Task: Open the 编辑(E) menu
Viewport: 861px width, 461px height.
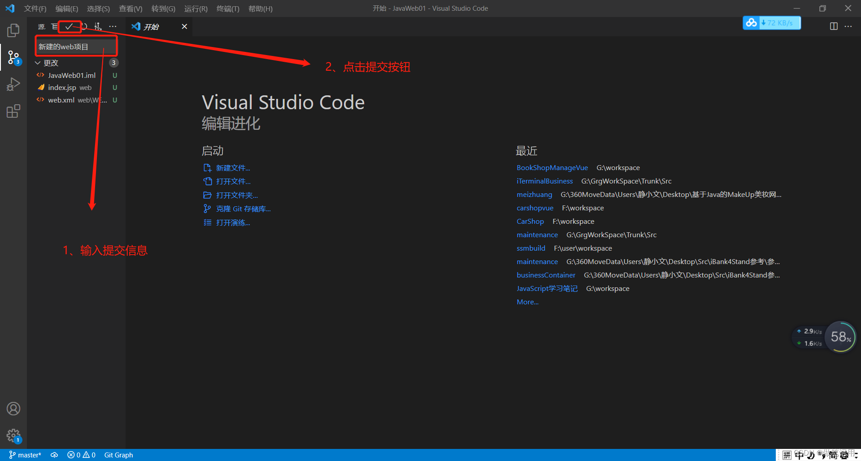Action: point(66,9)
